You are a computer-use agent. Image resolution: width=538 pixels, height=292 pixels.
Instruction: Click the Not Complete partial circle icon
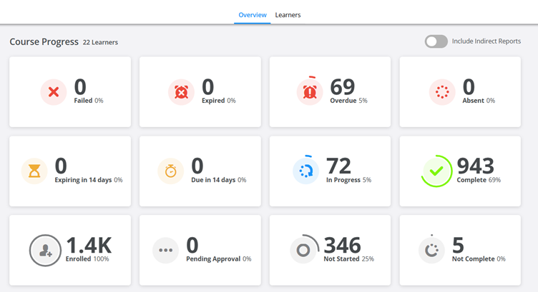[x=431, y=251]
